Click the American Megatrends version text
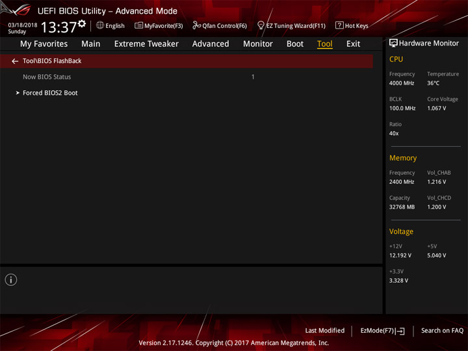Viewport: 468px width, 351px height. [234, 343]
